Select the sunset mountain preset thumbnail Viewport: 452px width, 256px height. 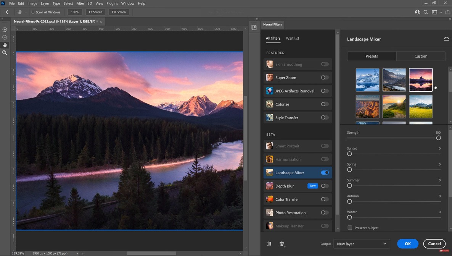coord(420,79)
